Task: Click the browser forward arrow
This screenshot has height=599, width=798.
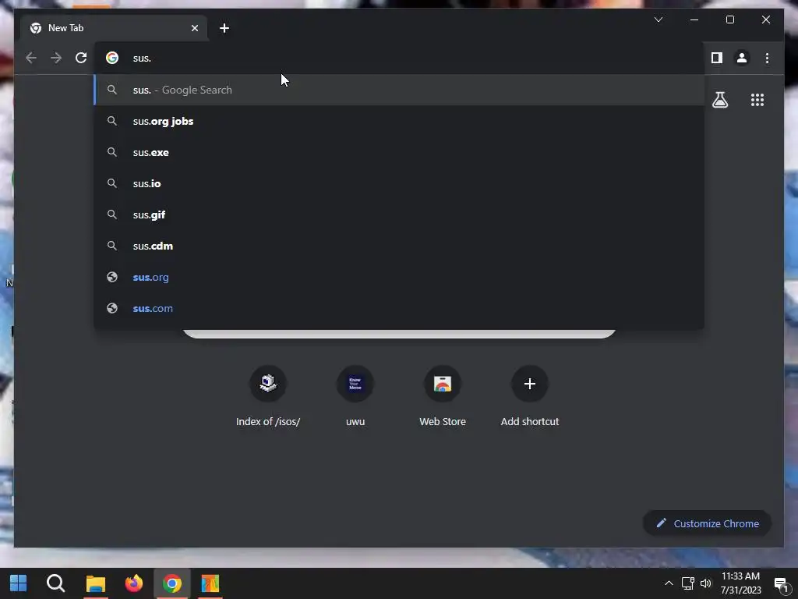Action: (x=56, y=58)
